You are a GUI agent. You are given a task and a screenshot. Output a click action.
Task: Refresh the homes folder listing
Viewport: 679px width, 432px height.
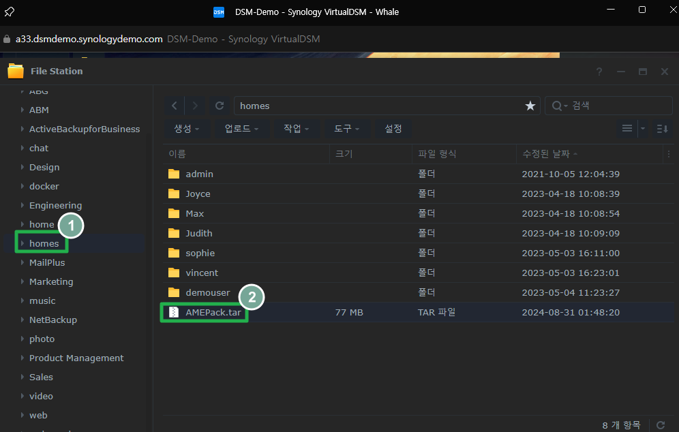point(220,106)
